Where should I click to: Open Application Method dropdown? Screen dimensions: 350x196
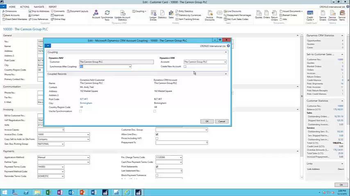click(x=88, y=157)
